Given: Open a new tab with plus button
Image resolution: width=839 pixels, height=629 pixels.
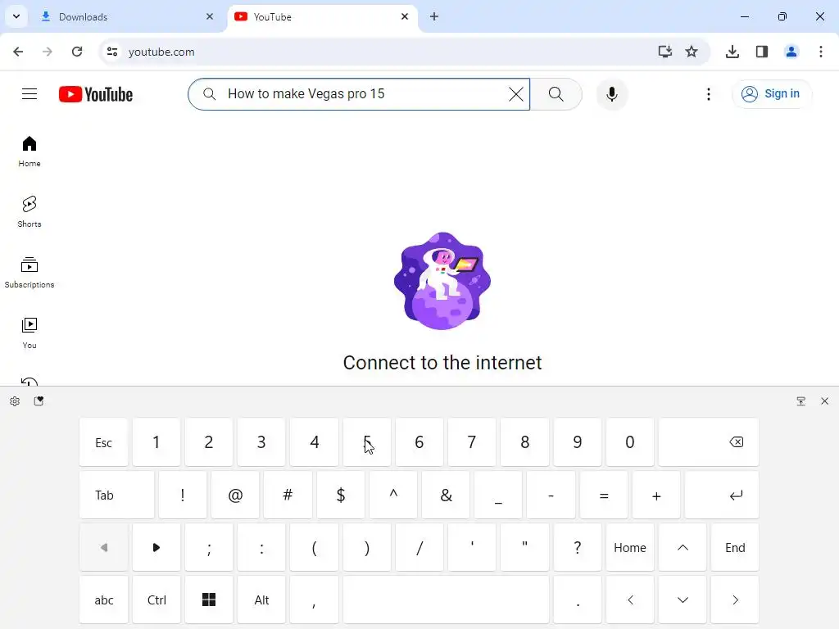Looking at the screenshot, I should coord(434,16).
